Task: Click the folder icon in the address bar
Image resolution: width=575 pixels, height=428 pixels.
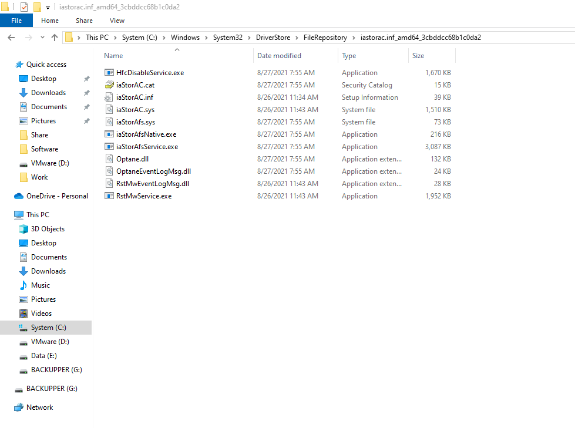Action: pyautogui.click(x=70, y=37)
